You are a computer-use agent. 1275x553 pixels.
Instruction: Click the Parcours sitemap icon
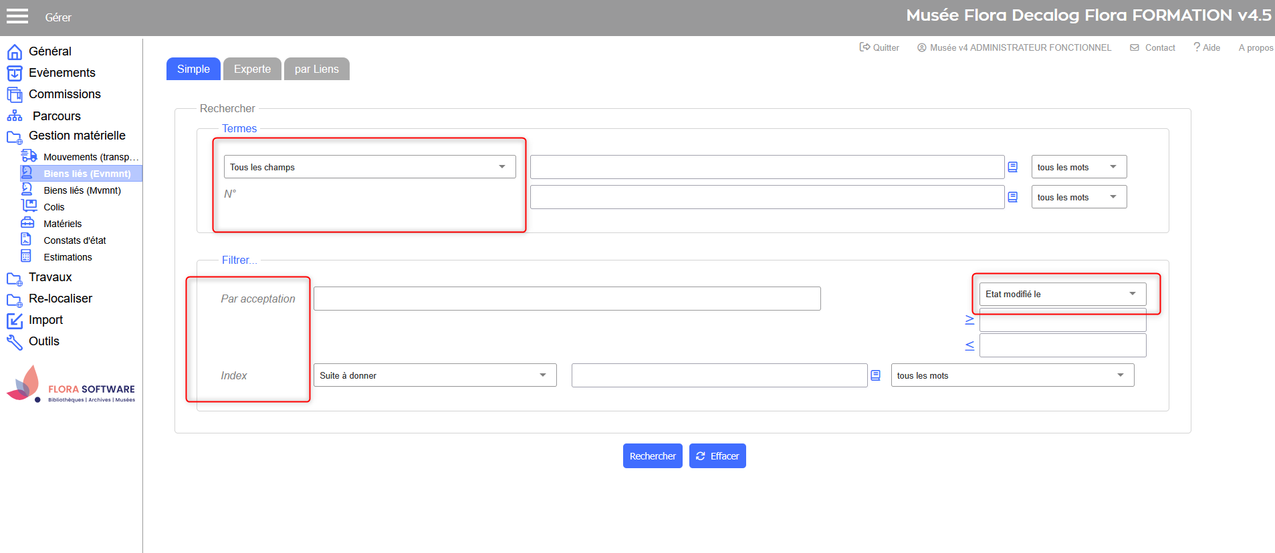pyautogui.click(x=14, y=116)
